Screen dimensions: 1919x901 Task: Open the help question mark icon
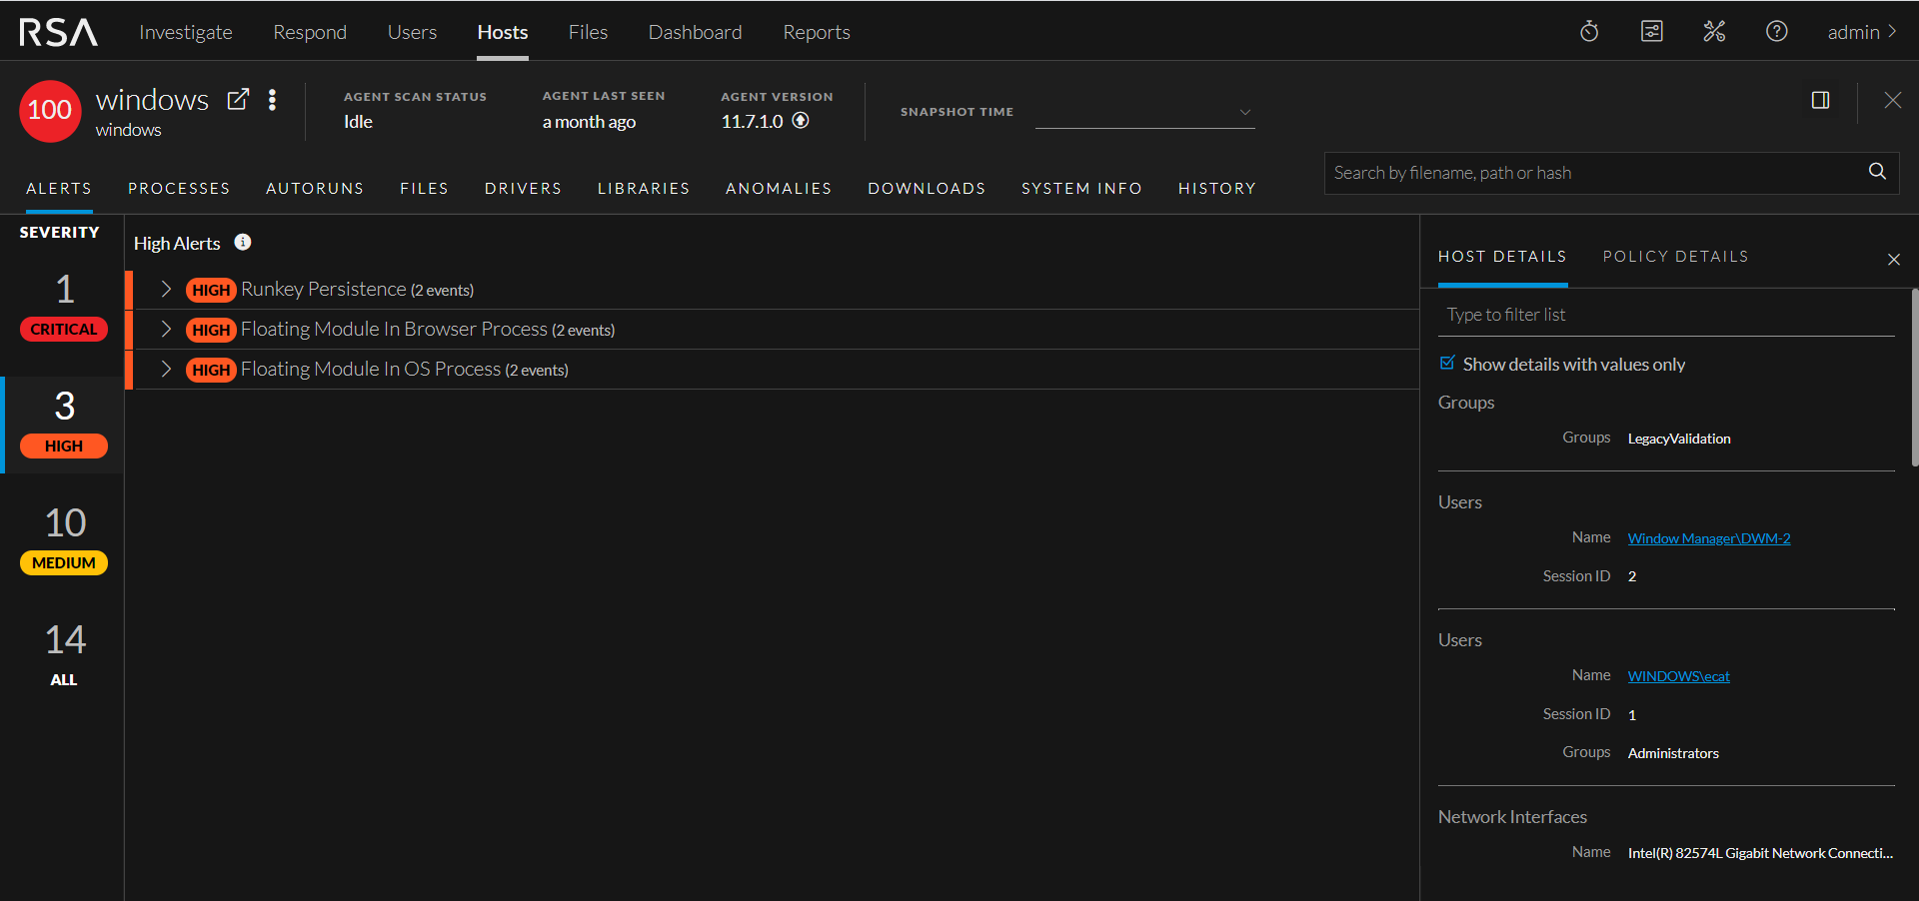click(1776, 32)
